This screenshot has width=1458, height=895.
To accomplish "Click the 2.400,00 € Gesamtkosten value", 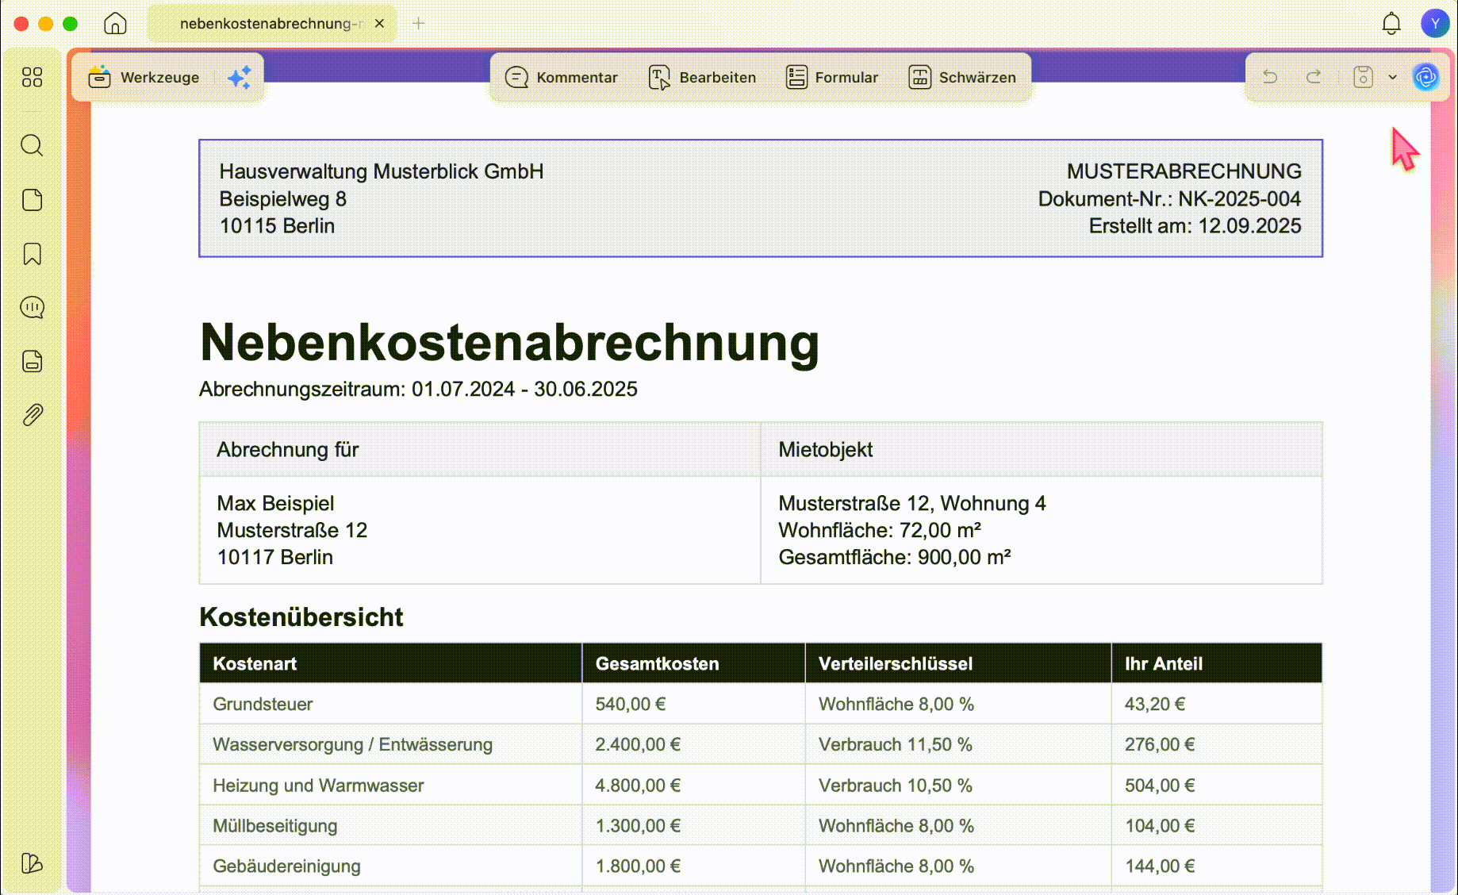I will tap(638, 744).
